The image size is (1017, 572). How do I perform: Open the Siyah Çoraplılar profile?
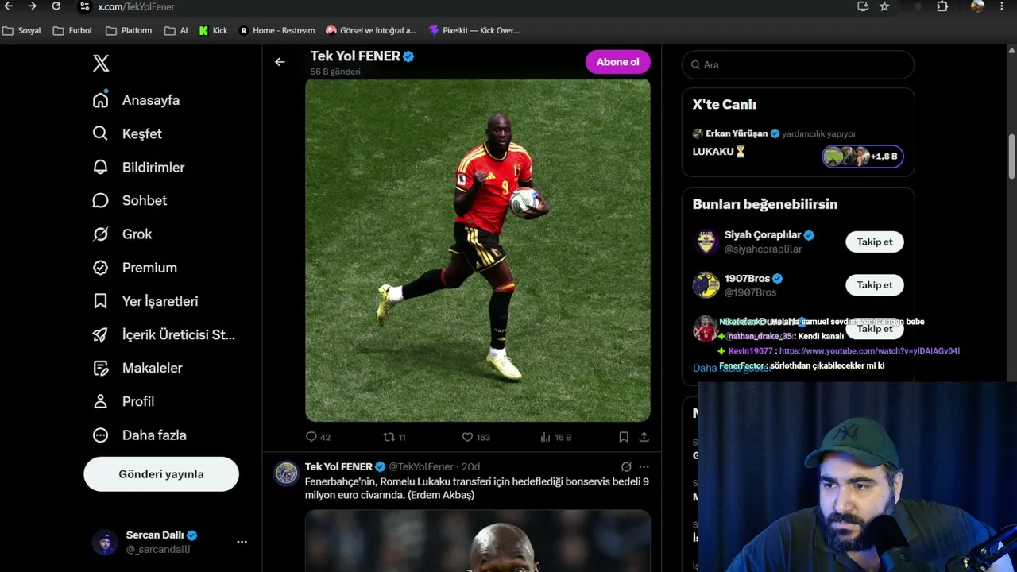click(x=763, y=235)
